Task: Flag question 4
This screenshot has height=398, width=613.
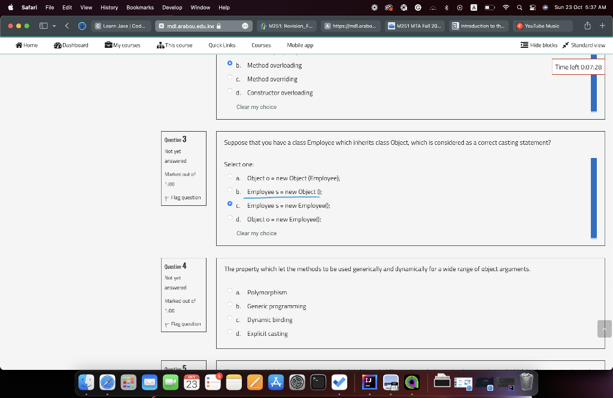Action: pos(183,324)
